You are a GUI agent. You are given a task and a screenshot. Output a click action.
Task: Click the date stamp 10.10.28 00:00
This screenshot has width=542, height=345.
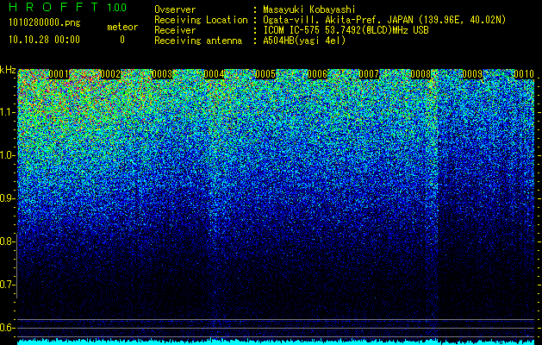coord(44,40)
